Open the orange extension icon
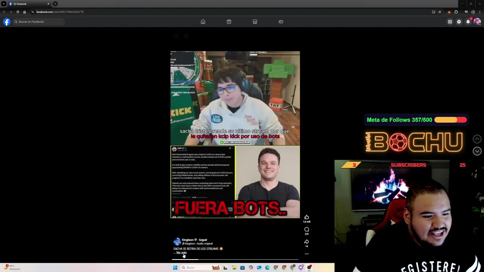484x272 pixels. 449,12
